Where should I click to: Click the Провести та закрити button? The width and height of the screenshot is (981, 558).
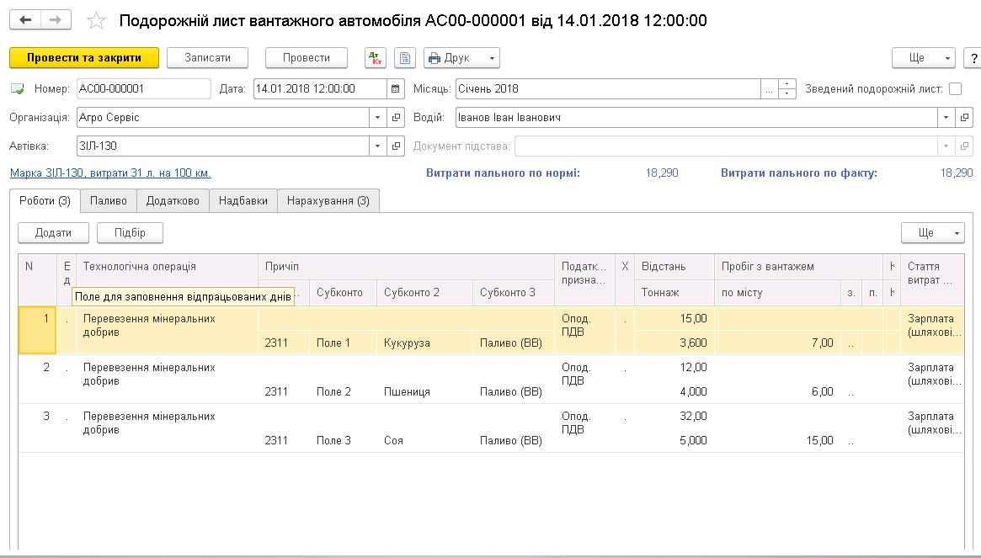pos(84,58)
